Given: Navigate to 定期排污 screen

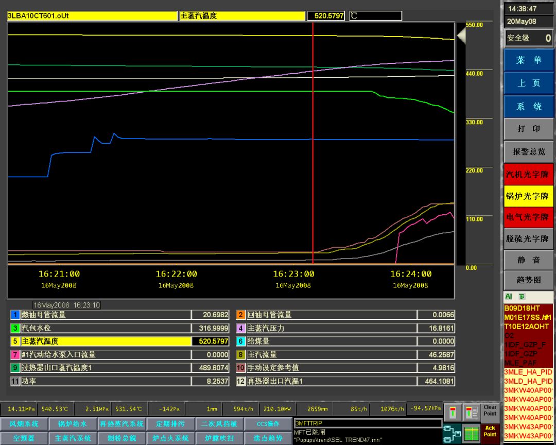Looking at the screenshot, I should click(170, 424).
